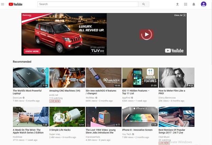Click the '113 watching' text
Viewport: 212px width, 145px height.
56,98
